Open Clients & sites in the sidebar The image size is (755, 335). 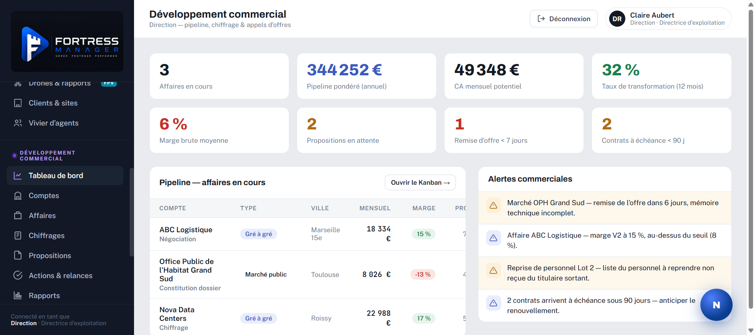click(x=65, y=103)
